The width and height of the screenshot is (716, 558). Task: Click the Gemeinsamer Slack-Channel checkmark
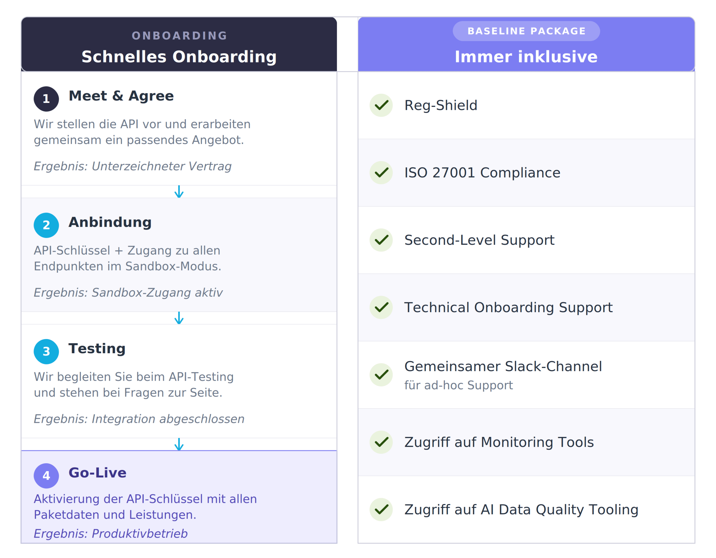pos(381,375)
